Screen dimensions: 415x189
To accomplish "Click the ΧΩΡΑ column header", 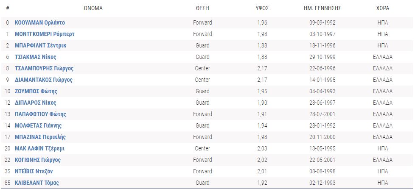I will click(x=382, y=8).
